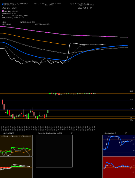Select the '50 Day - 19.24' label
135x178 pixels.
[x=11, y=8]
